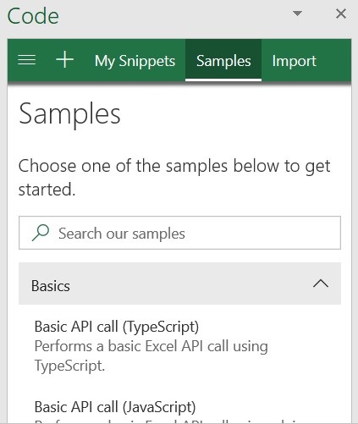Focus the Search our samples field
358x424 pixels.
179,233
